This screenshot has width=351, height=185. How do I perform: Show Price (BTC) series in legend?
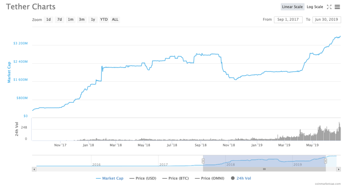coord(175,178)
